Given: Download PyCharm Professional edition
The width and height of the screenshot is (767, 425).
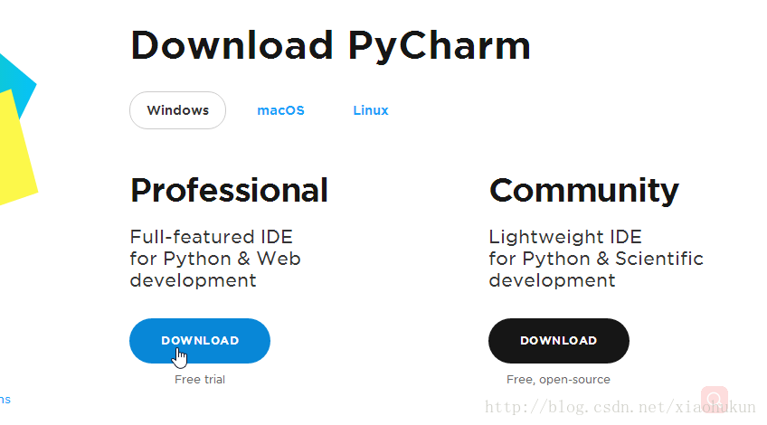Looking at the screenshot, I should (x=200, y=341).
